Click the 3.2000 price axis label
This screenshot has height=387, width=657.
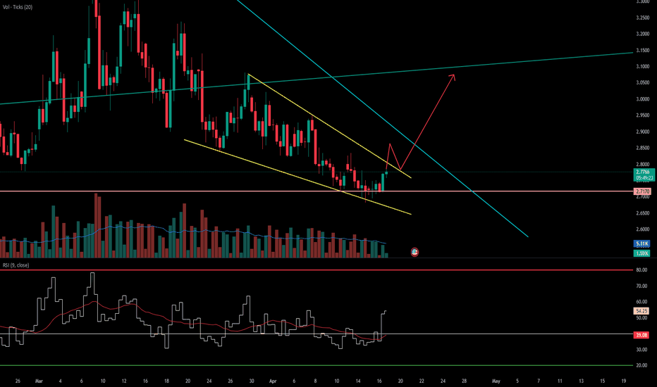coord(643,34)
